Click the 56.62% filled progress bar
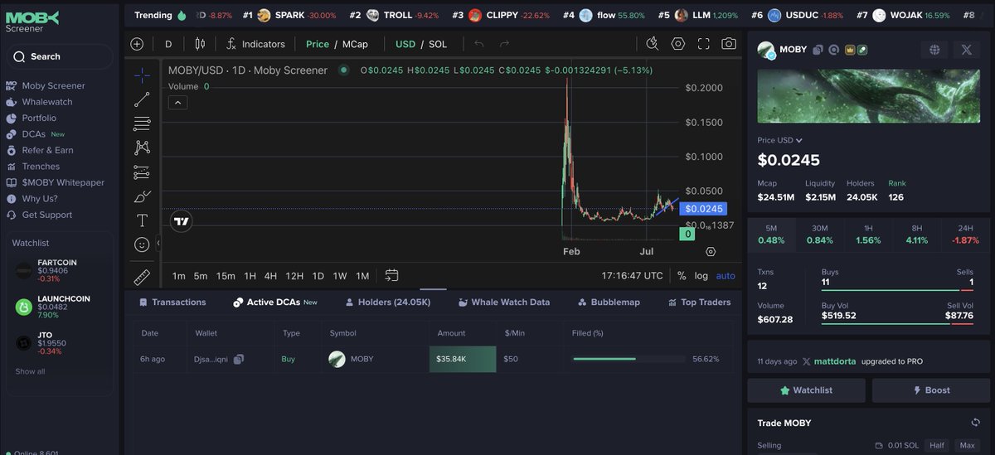The image size is (995, 455). coord(628,359)
